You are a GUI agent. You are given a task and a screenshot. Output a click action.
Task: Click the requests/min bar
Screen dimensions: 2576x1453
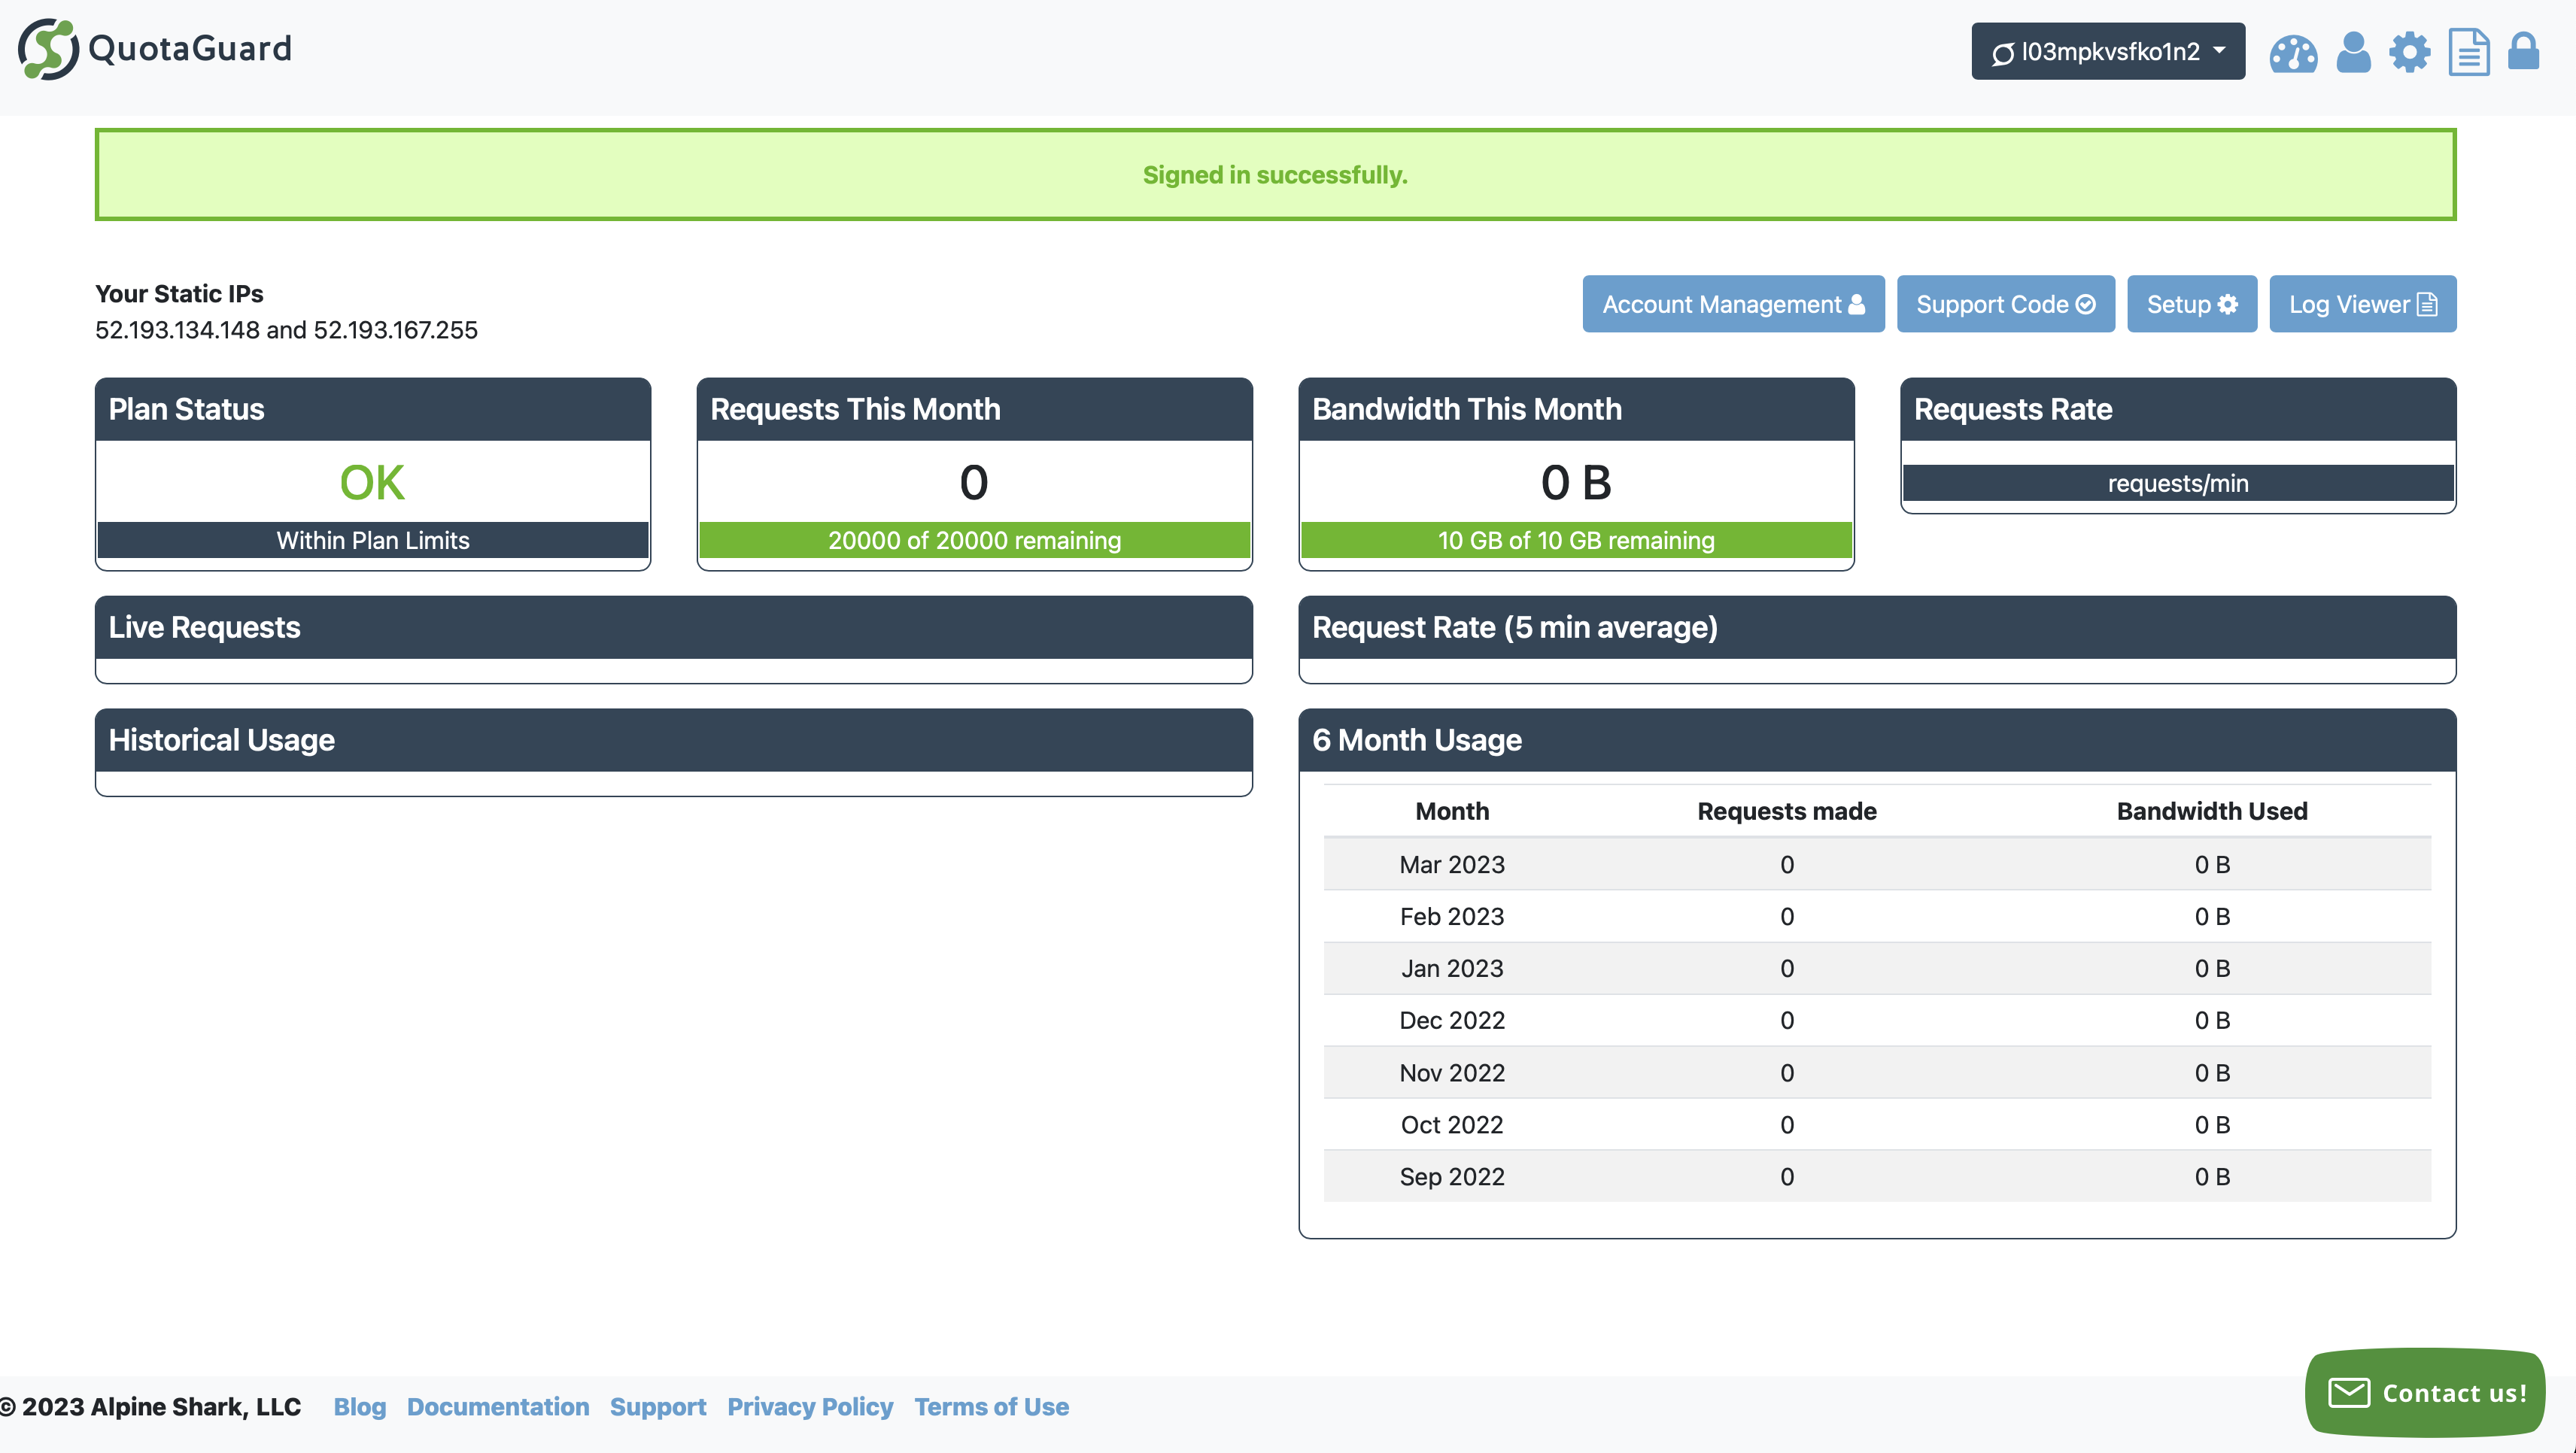tap(2178, 483)
